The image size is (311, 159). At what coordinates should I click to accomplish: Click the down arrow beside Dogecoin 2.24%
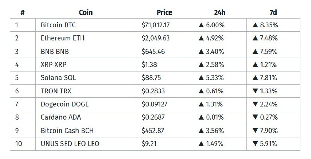pos(256,104)
